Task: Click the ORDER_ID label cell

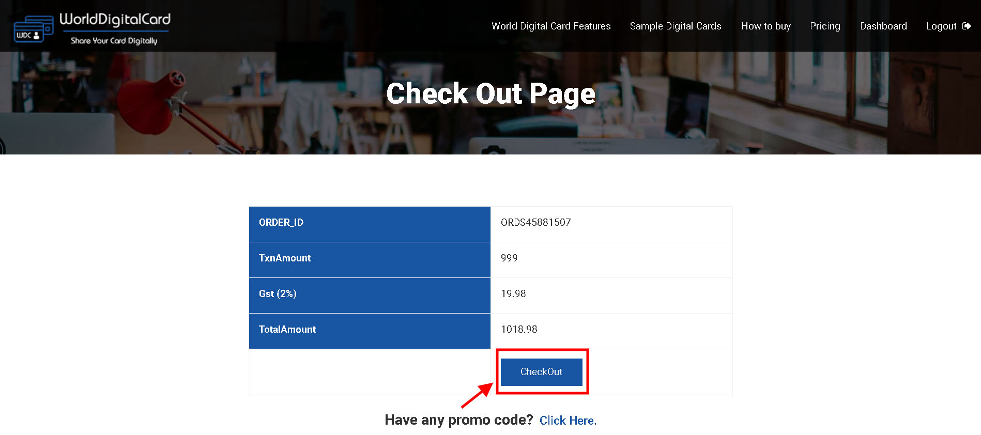Action: 370,224
